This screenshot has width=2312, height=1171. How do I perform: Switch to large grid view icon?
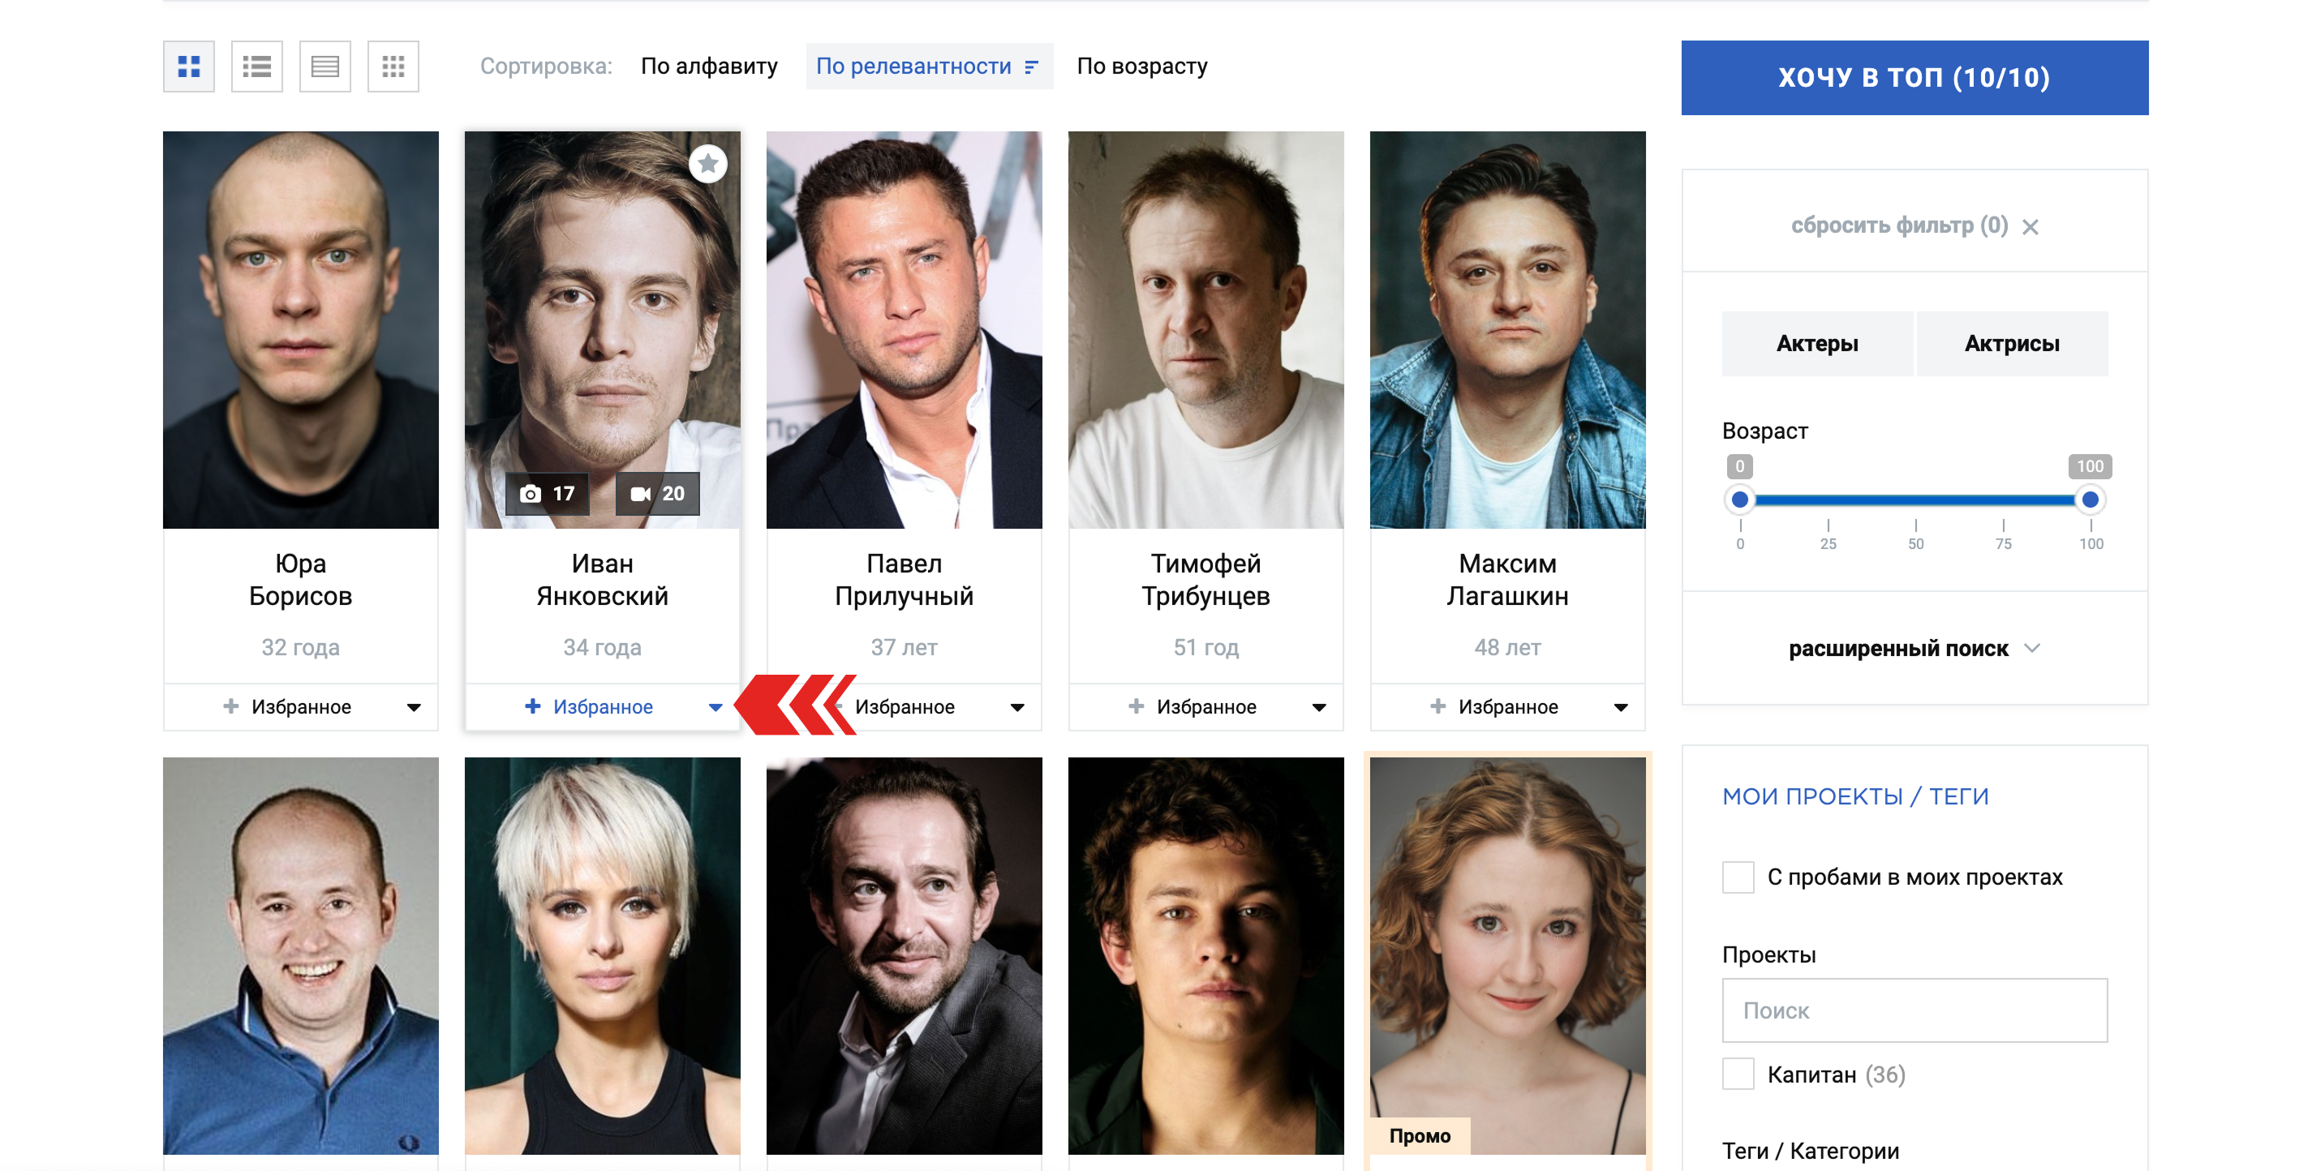[x=188, y=66]
